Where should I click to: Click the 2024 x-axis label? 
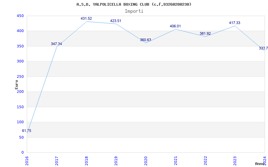(x=265, y=161)
